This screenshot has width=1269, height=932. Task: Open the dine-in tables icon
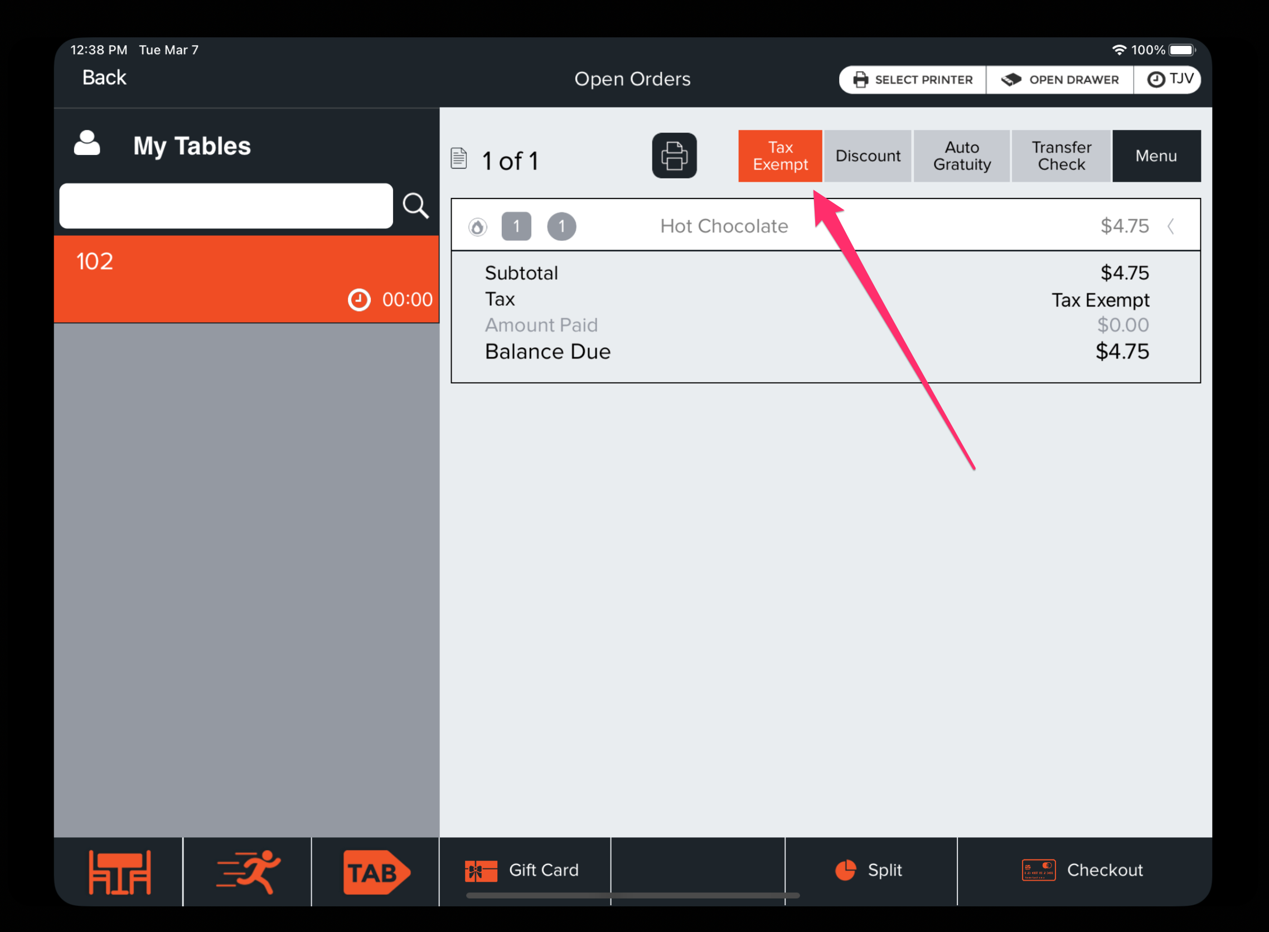click(x=119, y=872)
